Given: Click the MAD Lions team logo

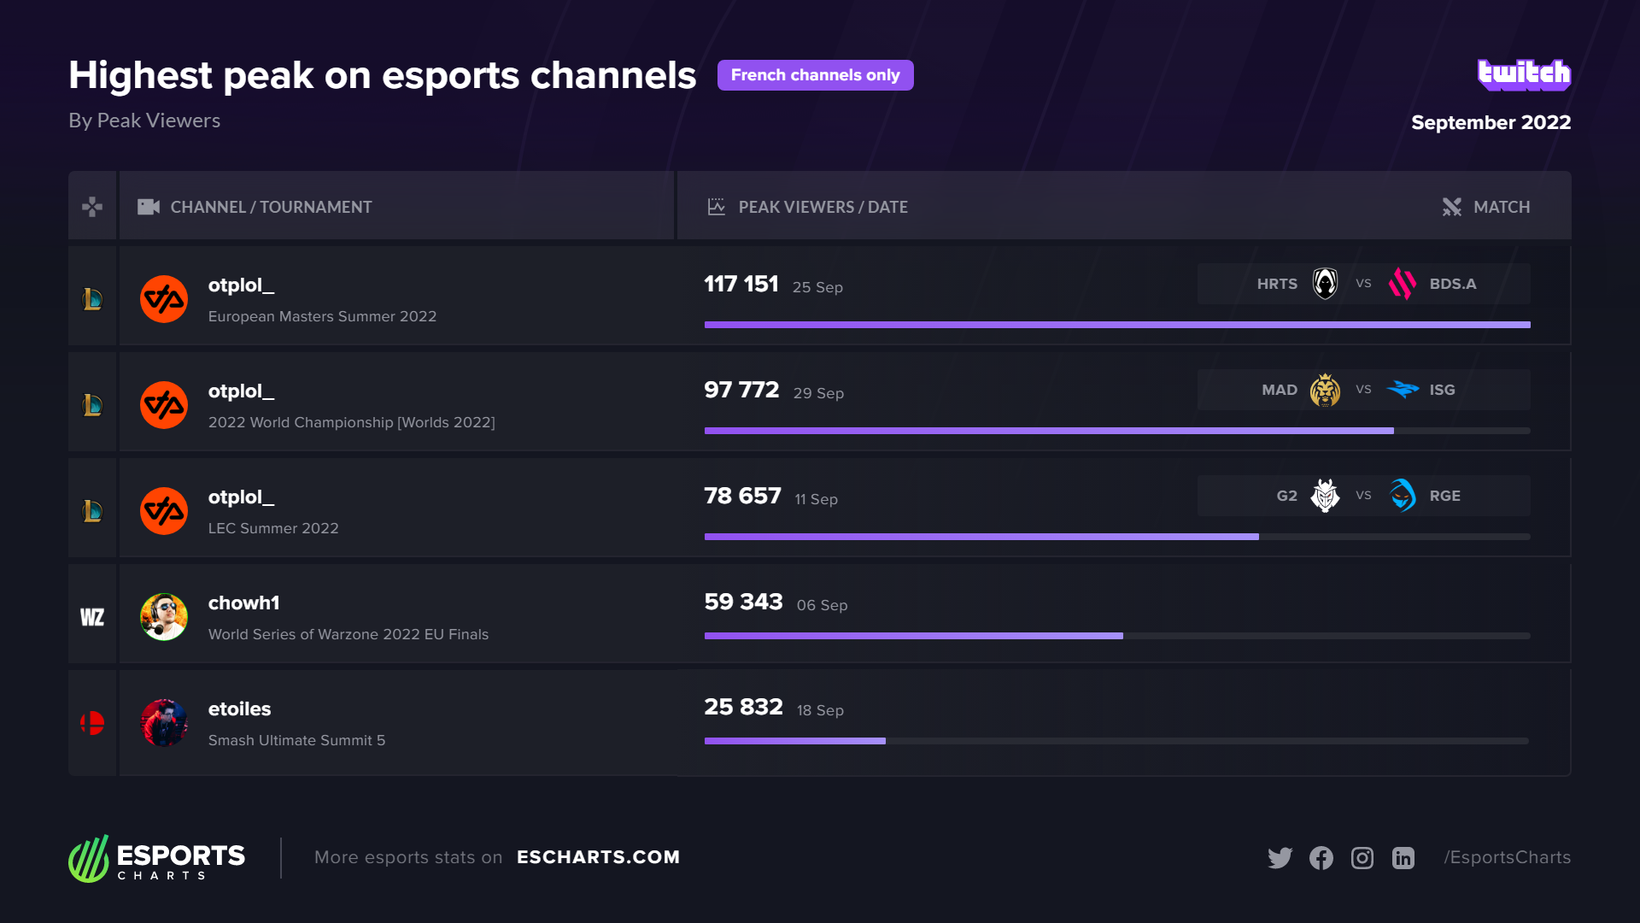Looking at the screenshot, I should pyautogui.click(x=1325, y=390).
